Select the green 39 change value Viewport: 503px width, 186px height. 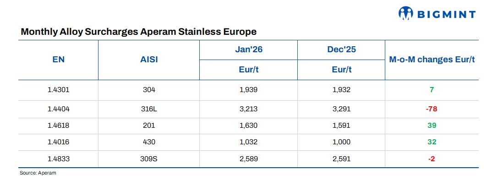click(x=432, y=126)
